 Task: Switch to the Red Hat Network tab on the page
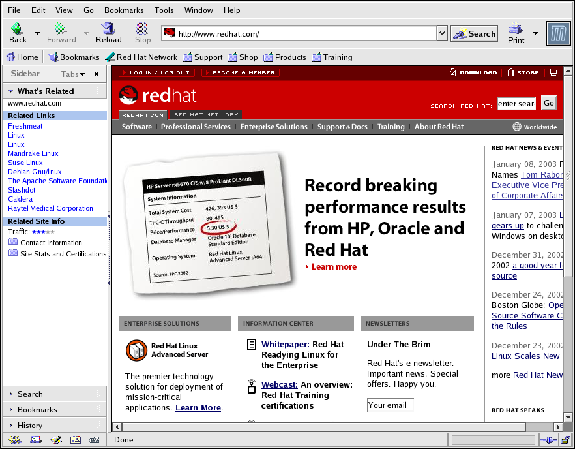[x=206, y=115]
